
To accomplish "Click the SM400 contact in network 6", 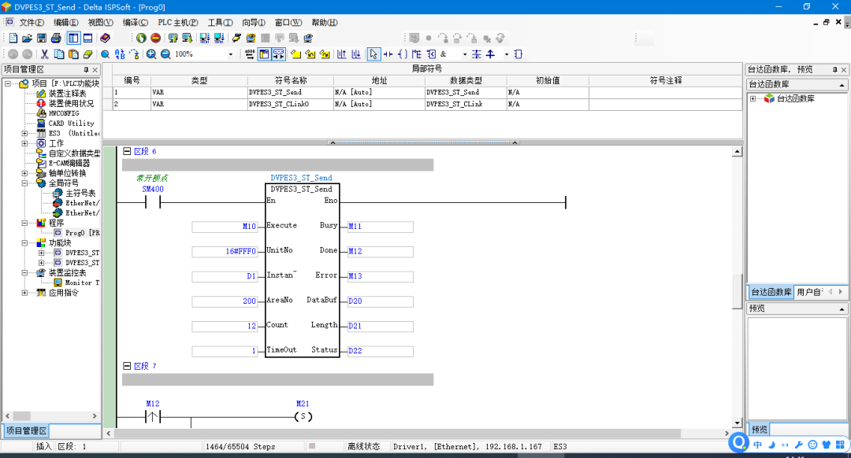I will [153, 202].
